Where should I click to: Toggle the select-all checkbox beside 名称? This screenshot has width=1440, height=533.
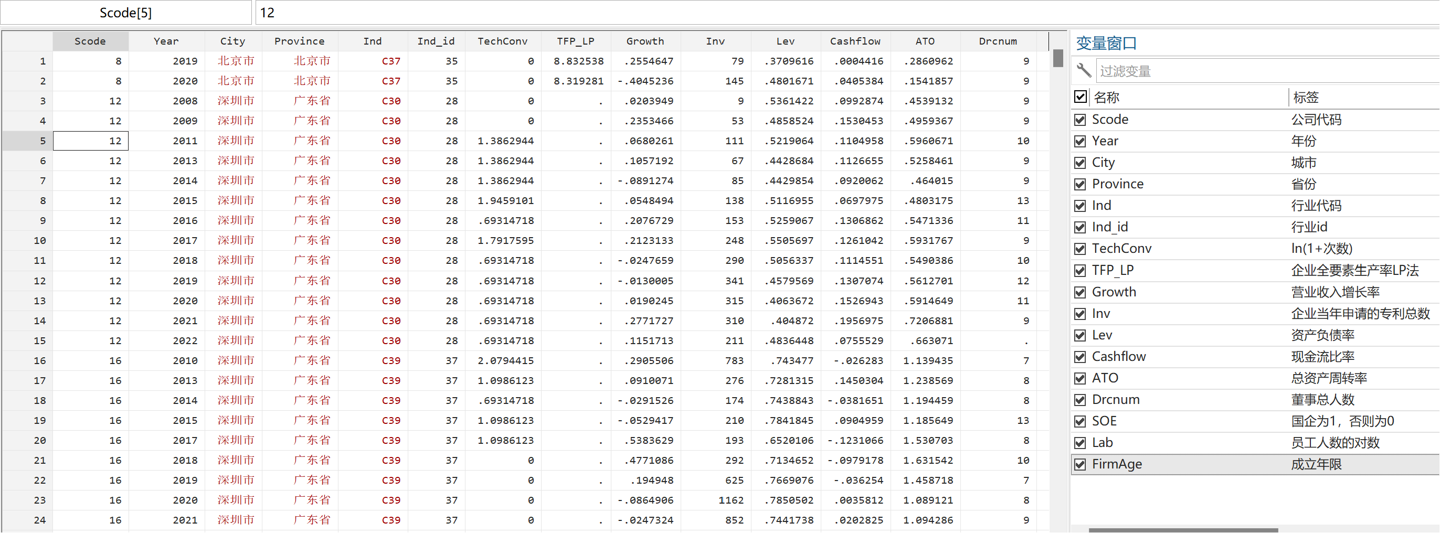(1080, 97)
